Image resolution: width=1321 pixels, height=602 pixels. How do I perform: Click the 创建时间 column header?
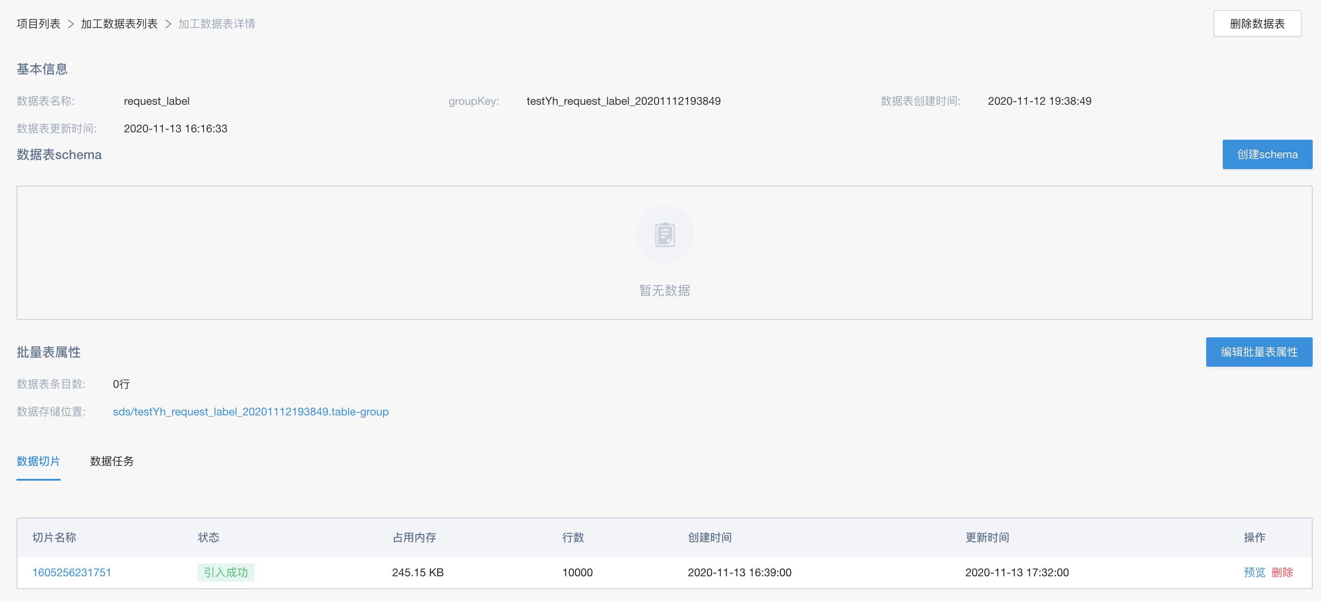click(x=710, y=537)
